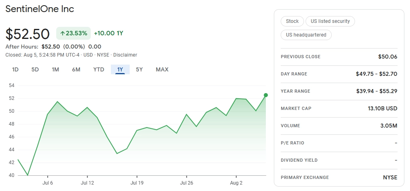Click the $52.50 current price
410x191 pixels.
tap(27, 34)
